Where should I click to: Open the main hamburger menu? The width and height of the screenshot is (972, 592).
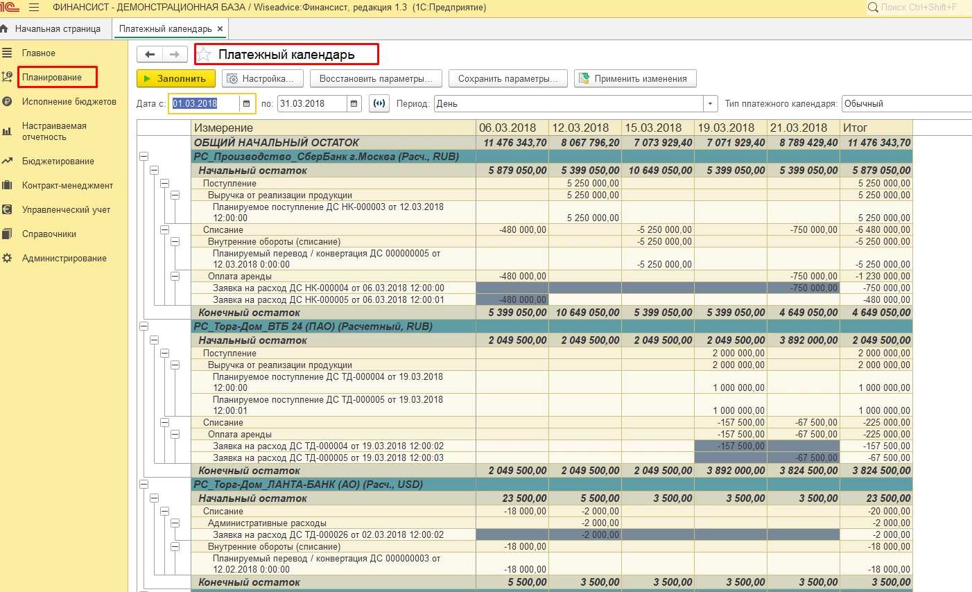click(x=34, y=8)
